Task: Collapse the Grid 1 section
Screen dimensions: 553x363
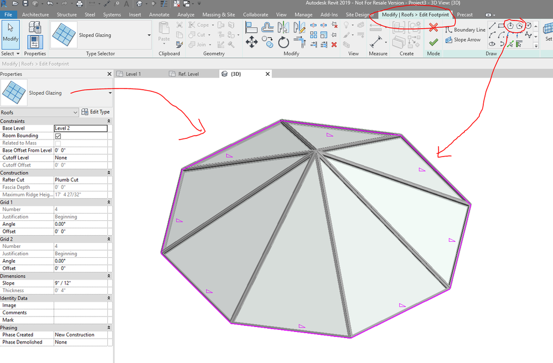Action: coord(108,203)
